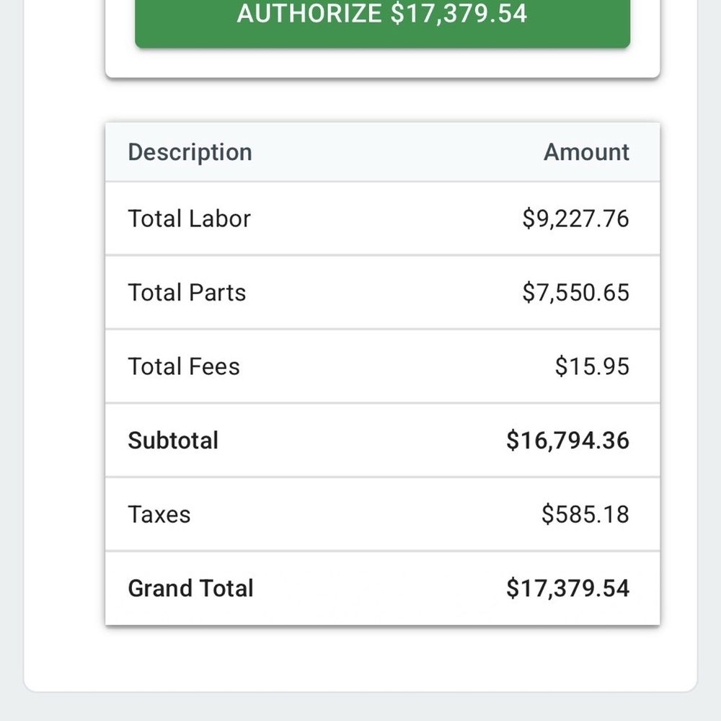Click the $585.18 taxes amount
721x721 pixels.
point(585,515)
